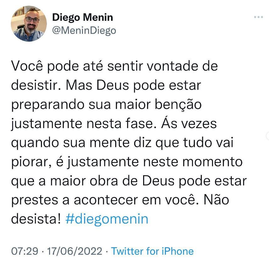Click the partial circle at right edge
This screenshot has width=269, height=263.
click(x=267, y=136)
